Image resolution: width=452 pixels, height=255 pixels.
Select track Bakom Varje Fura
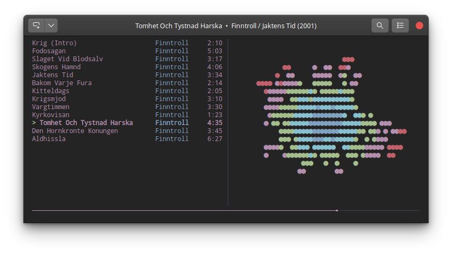coord(62,83)
